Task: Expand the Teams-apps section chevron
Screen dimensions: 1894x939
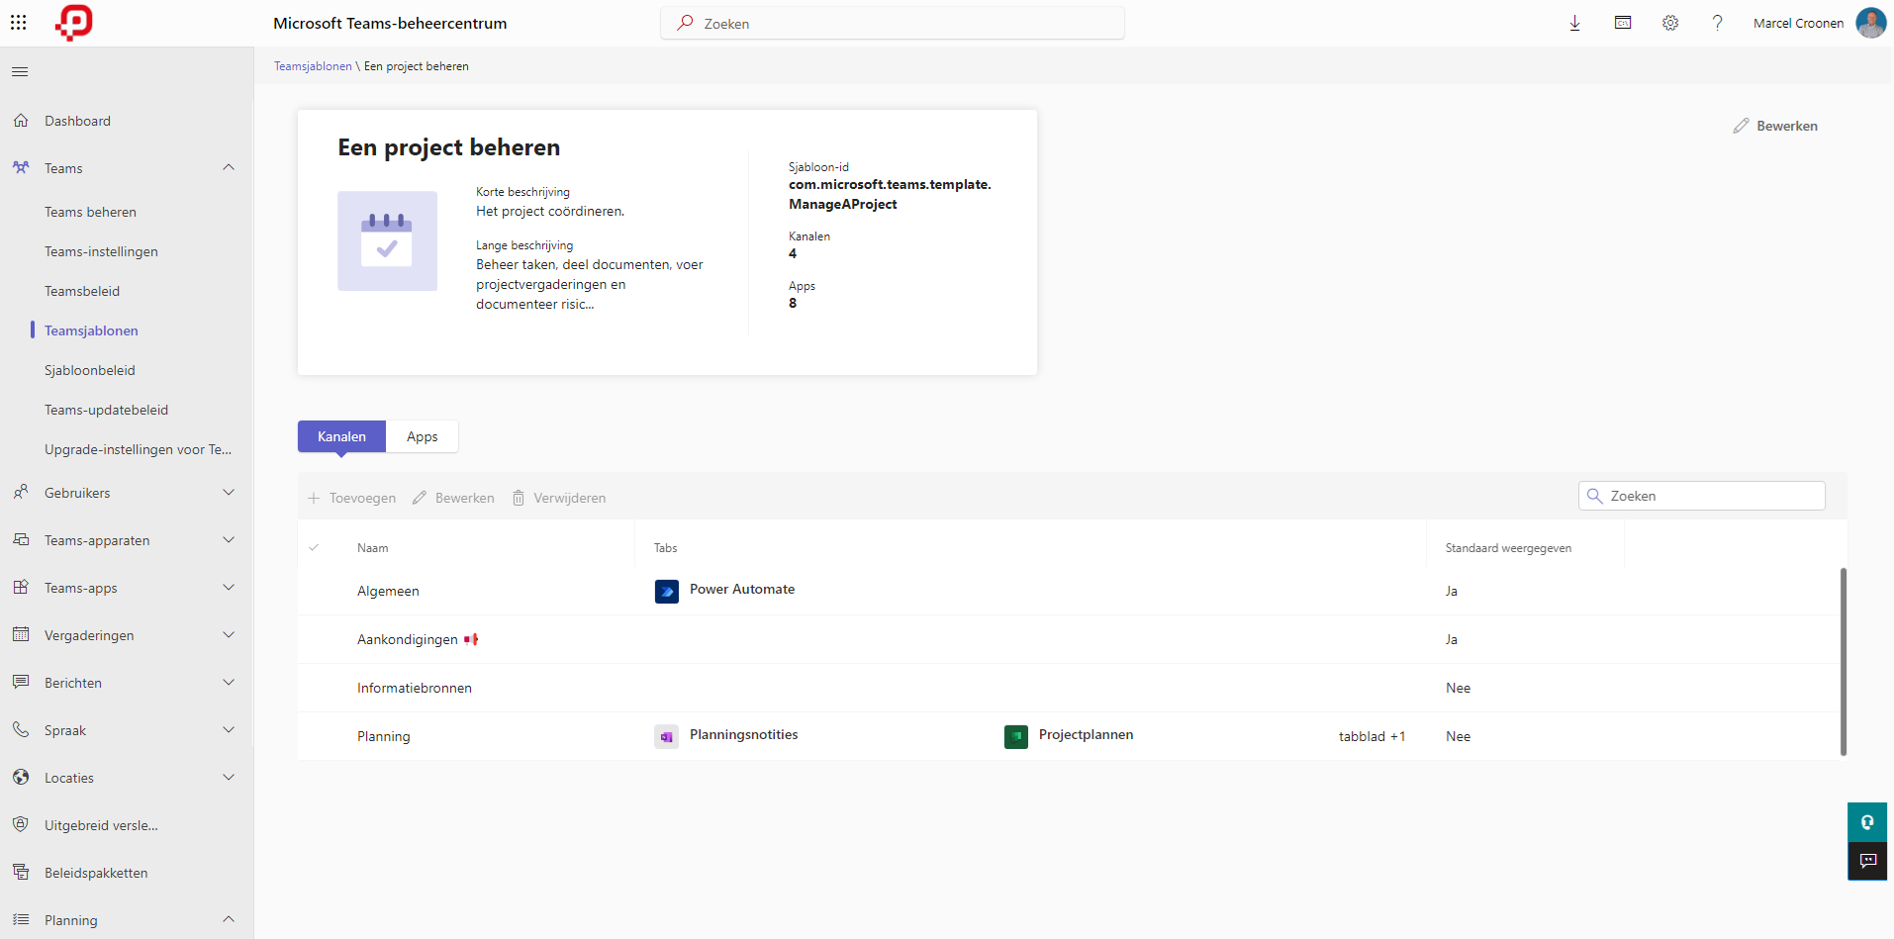Action: point(229,587)
